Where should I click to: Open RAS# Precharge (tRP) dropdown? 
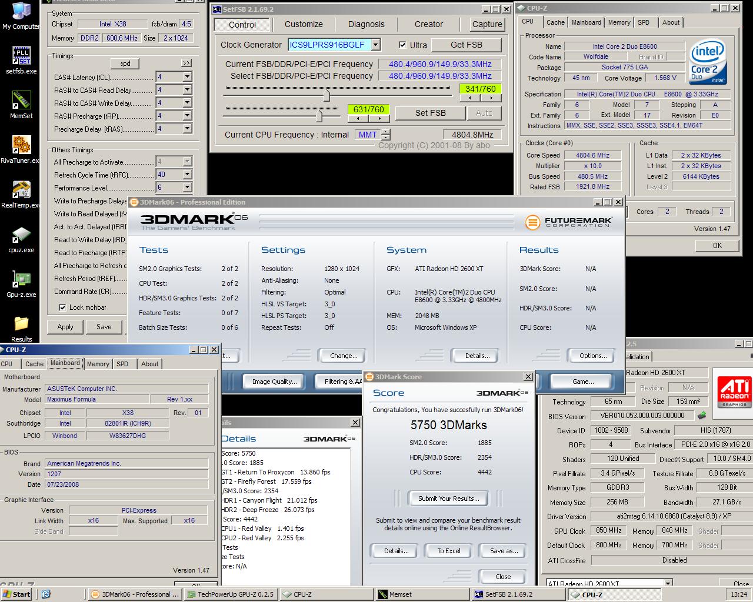pos(187,116)
